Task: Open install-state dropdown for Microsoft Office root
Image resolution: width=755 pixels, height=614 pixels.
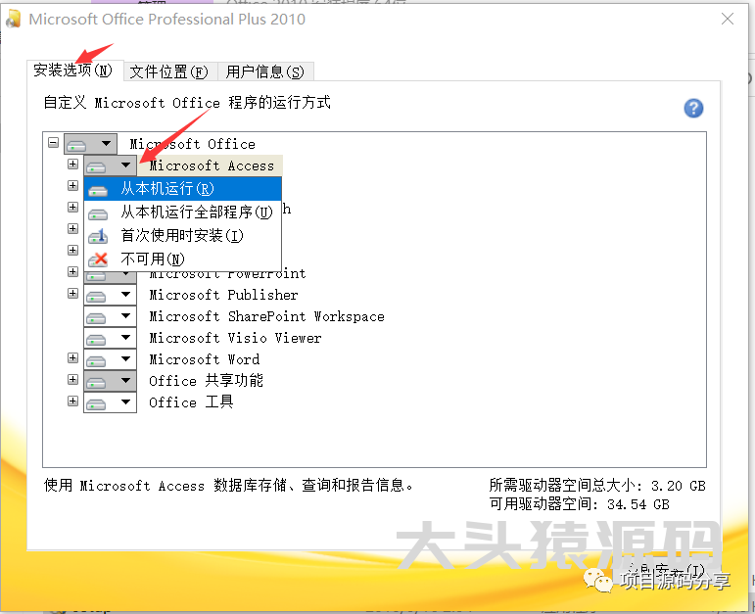Action: coord(90,144)
